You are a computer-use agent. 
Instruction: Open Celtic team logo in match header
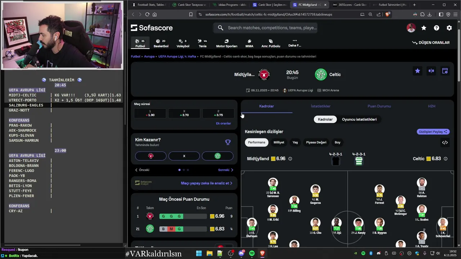point(321,74)
